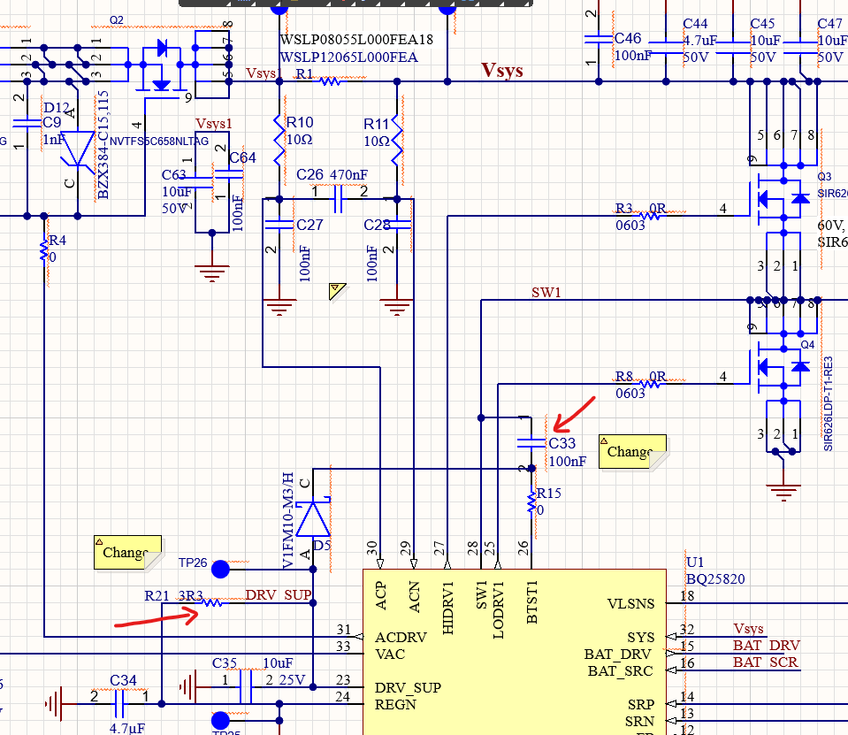Select the D12 zener diode symbol

[x=77, y=149]
